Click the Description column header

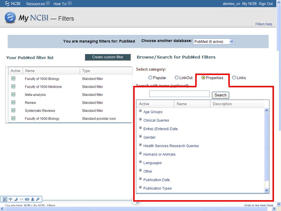tap(237, 104)
